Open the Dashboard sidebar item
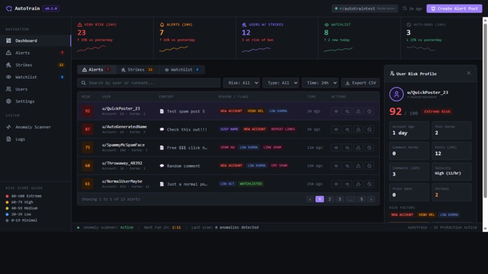 click(x=36, y=41)
